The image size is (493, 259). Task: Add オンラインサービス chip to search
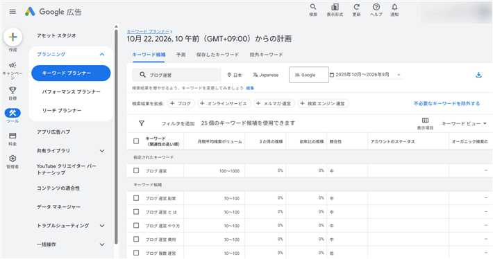224,103
